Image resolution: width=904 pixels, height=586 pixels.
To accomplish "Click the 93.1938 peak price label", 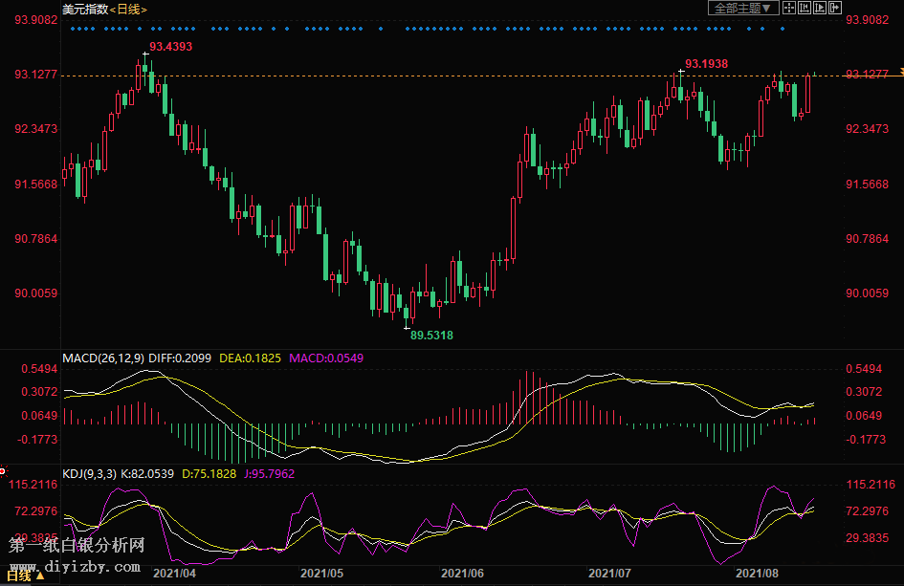I will tap(706, 63).
